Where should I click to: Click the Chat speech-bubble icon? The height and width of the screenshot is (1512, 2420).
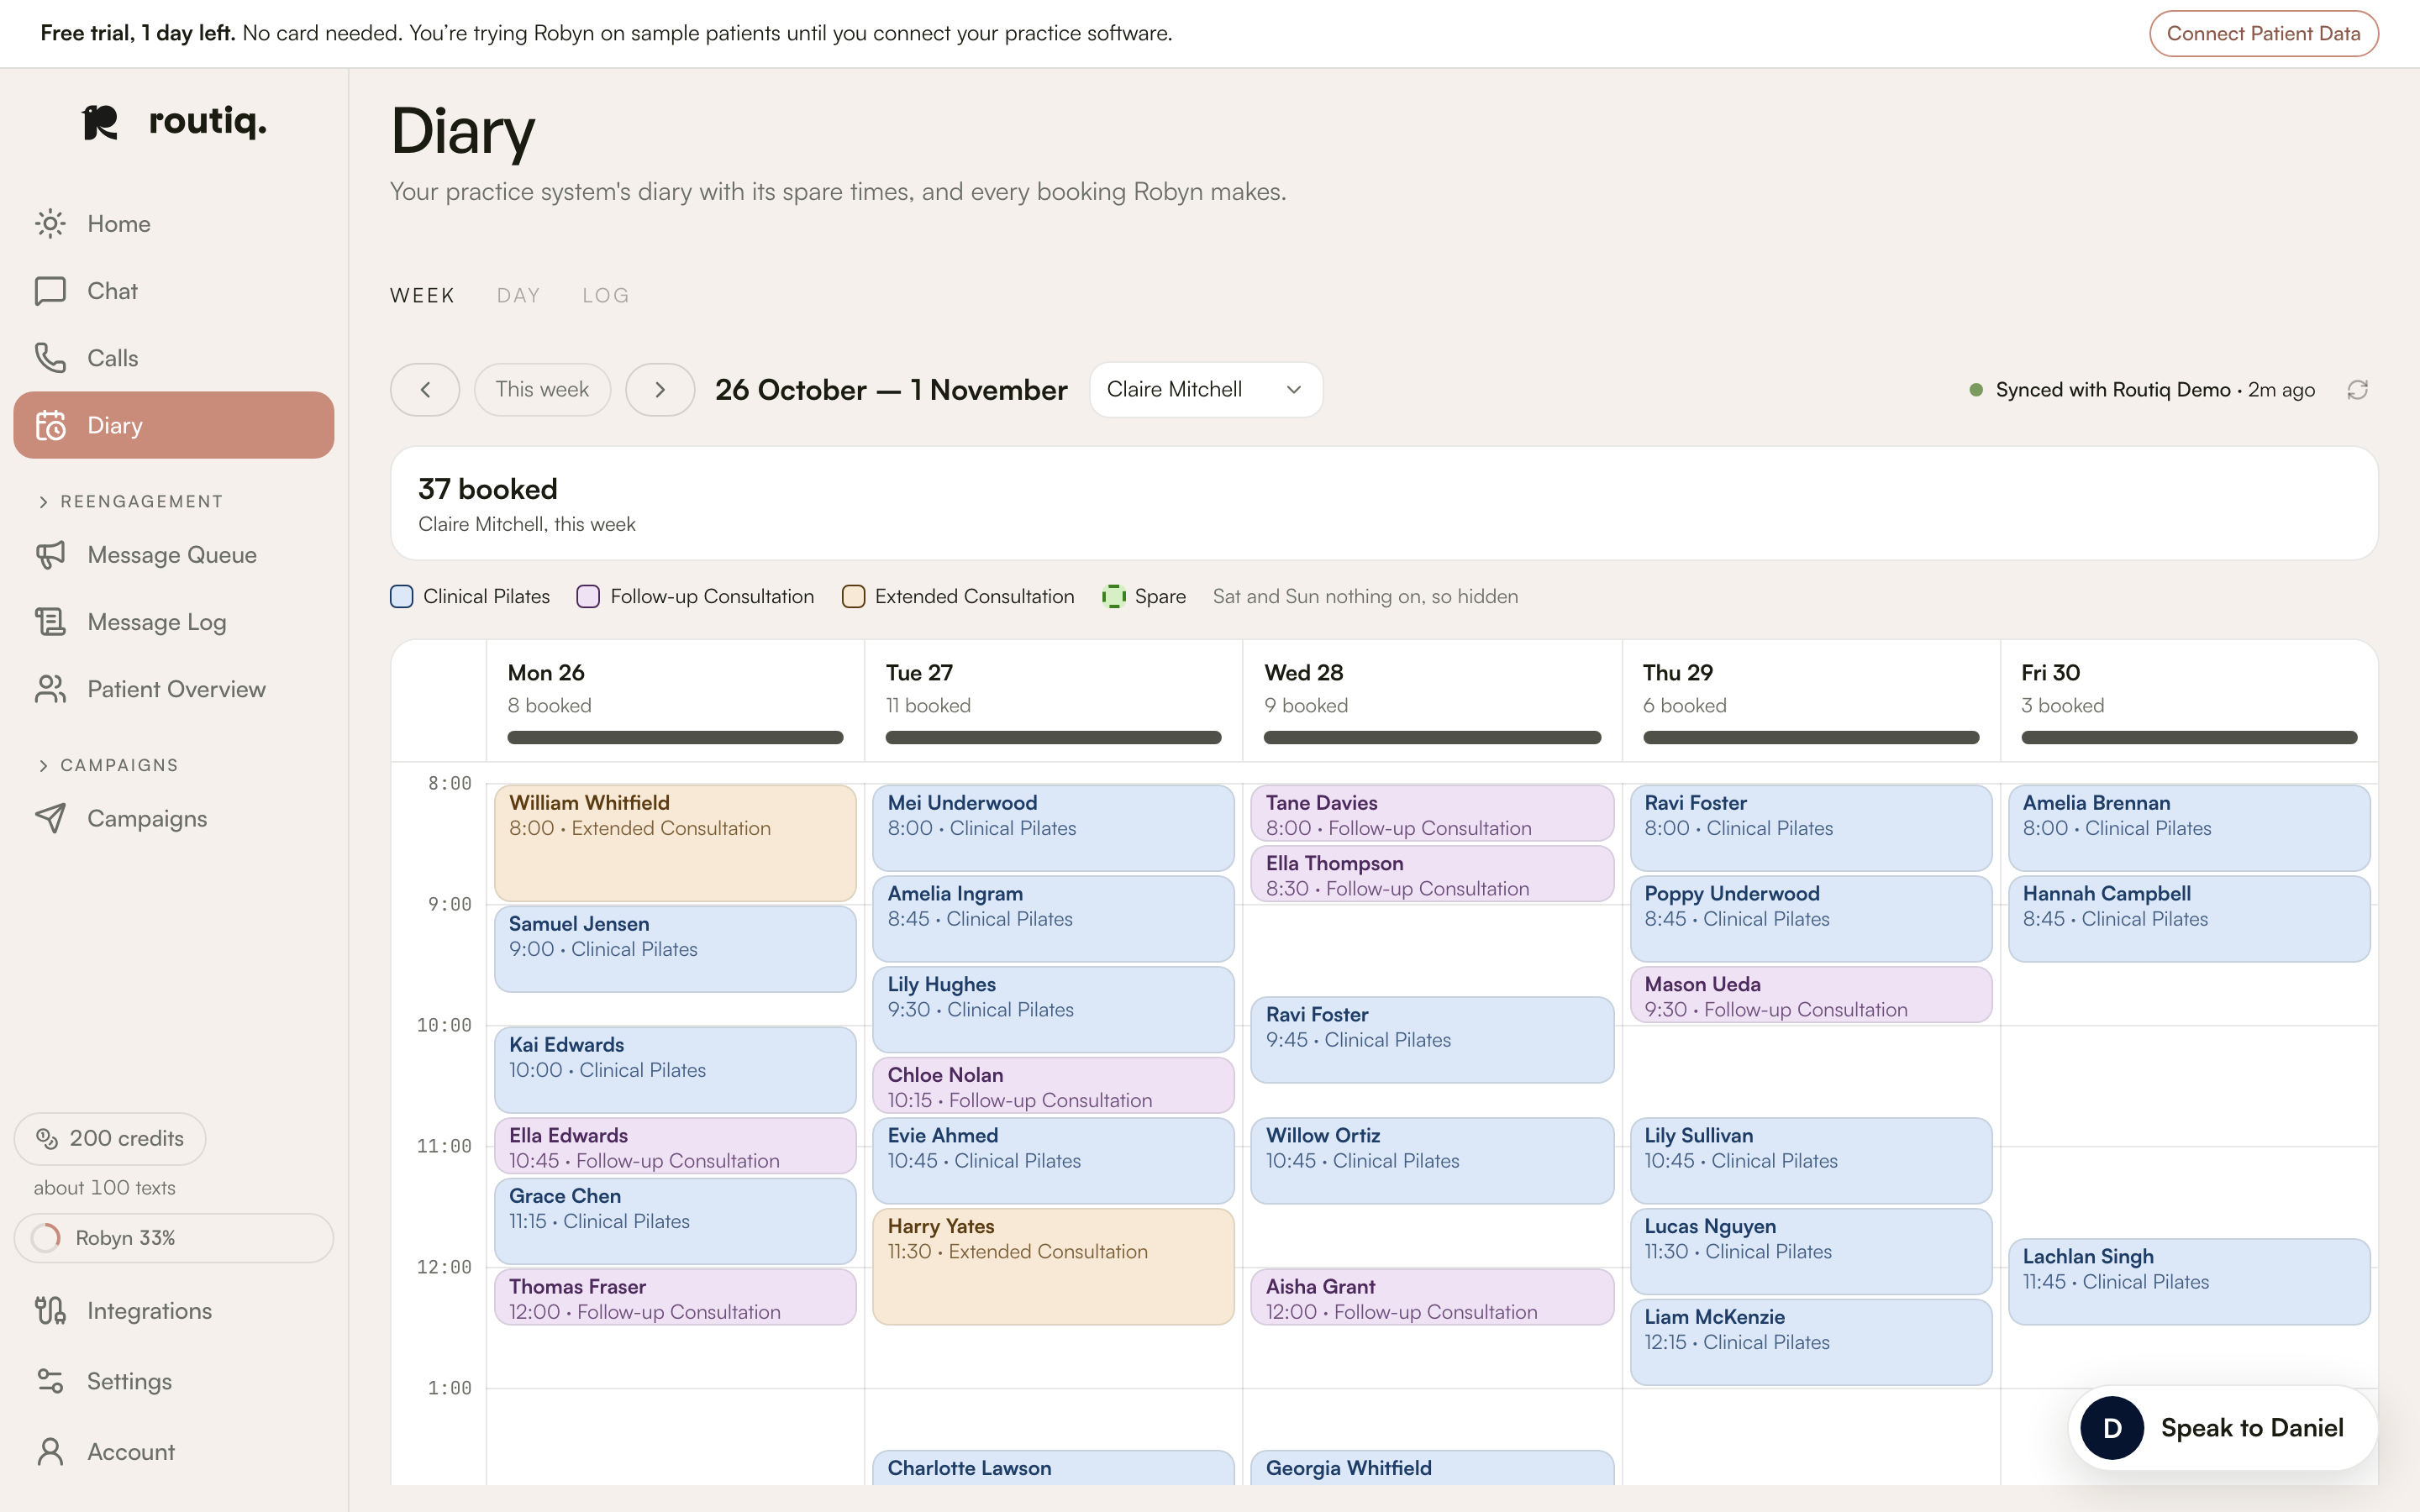point(50,291)
